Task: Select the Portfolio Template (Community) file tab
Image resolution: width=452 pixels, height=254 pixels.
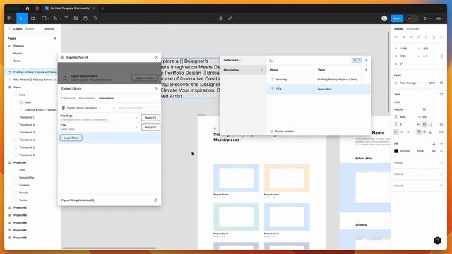Action: (70, 8)
